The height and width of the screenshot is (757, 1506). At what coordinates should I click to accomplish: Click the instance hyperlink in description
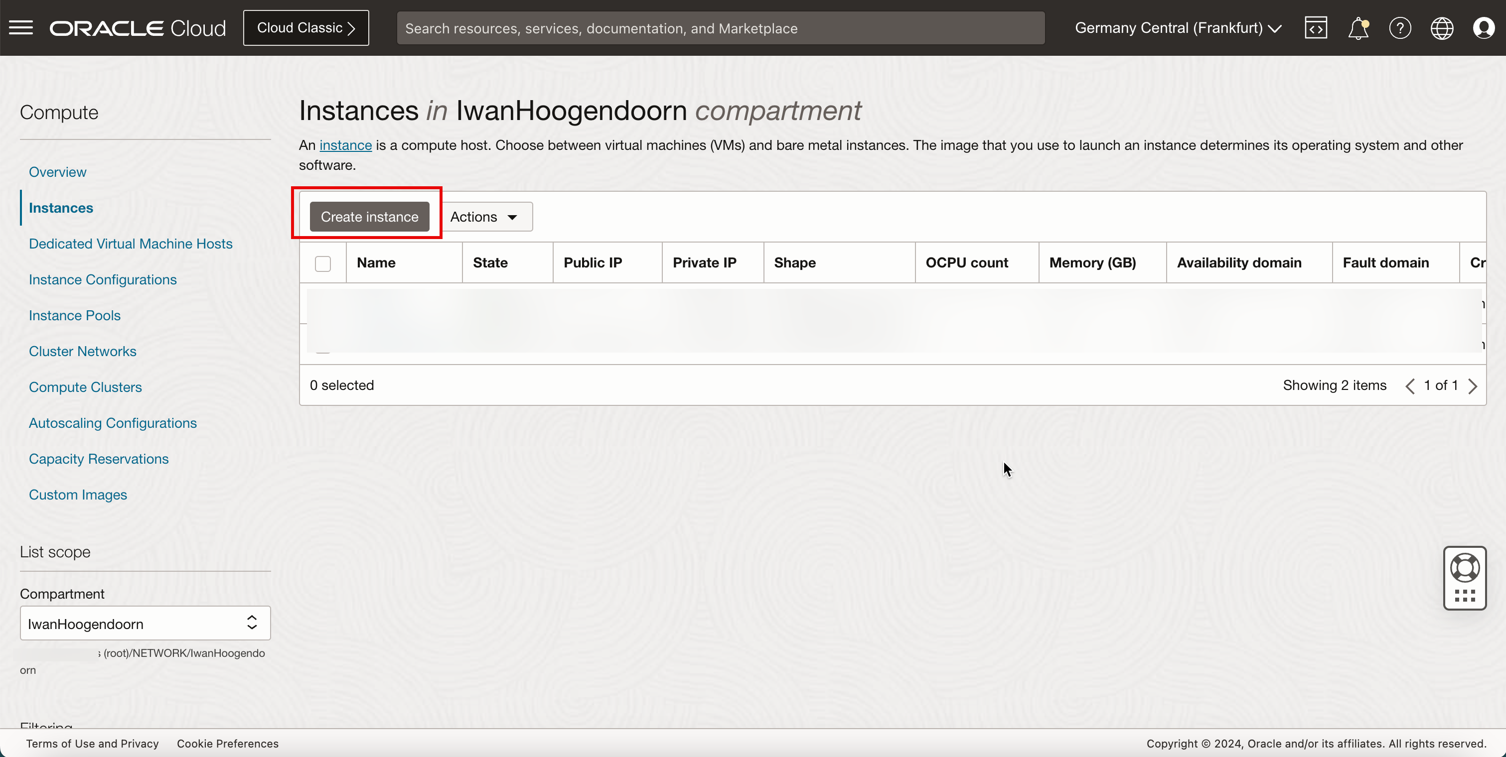point(345,145)
